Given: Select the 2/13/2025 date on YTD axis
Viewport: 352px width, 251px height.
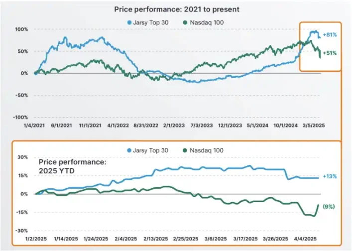Looking at the screenshot, I should 156,239.
